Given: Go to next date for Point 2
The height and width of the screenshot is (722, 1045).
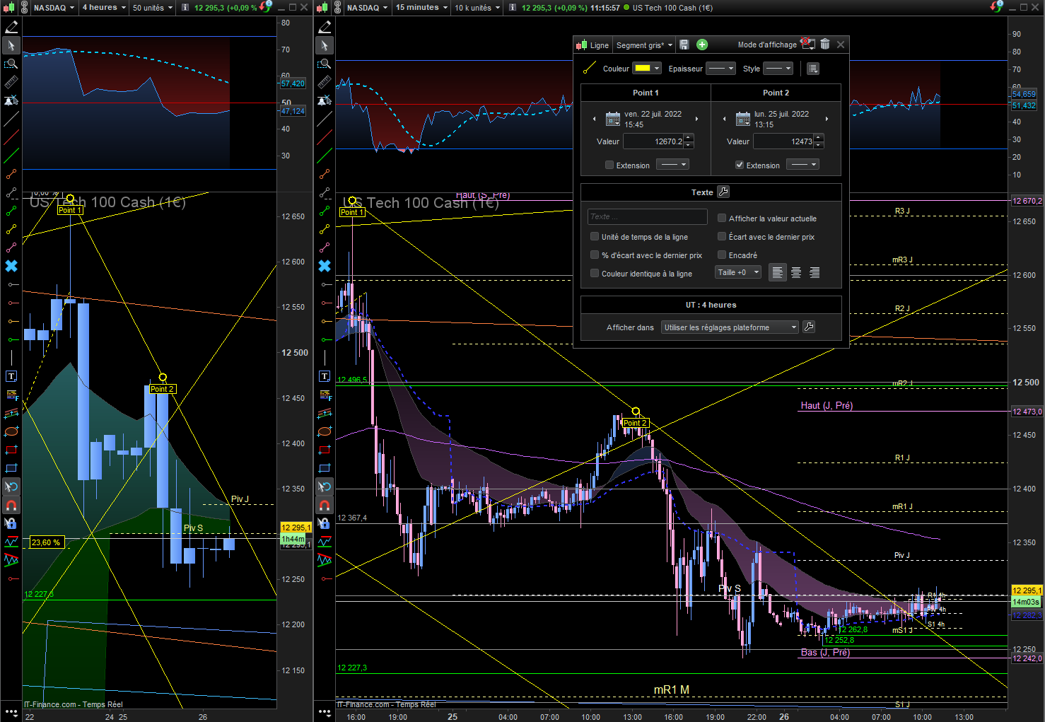Looking at the screenshot, I should [827, 119].
